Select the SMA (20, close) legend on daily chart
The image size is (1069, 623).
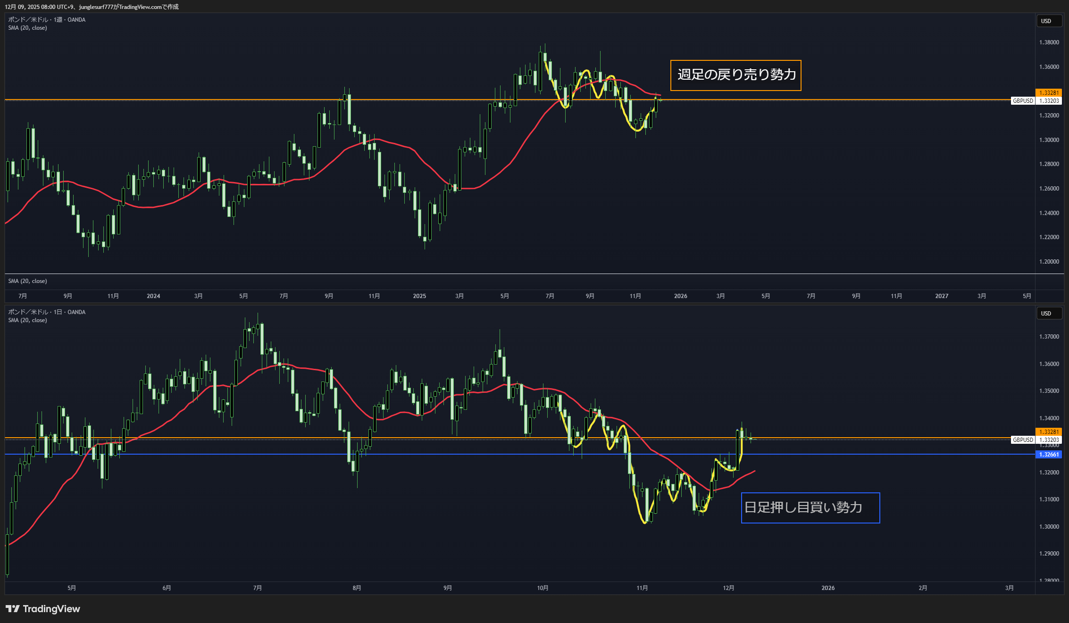[x=27, y=320]
